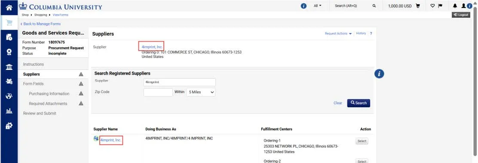Image resolution: width=478 pixels, height=163 pixels.
Task: Click Shopping breadcrumb
Action: (40, 15)
